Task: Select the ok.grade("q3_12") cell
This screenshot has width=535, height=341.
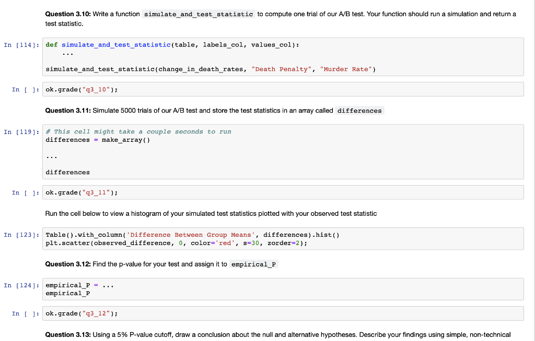Action: (209, 313)
